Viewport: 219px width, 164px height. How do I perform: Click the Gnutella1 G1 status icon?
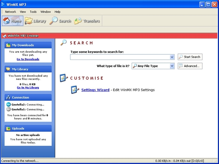click(x=8, y=109)
